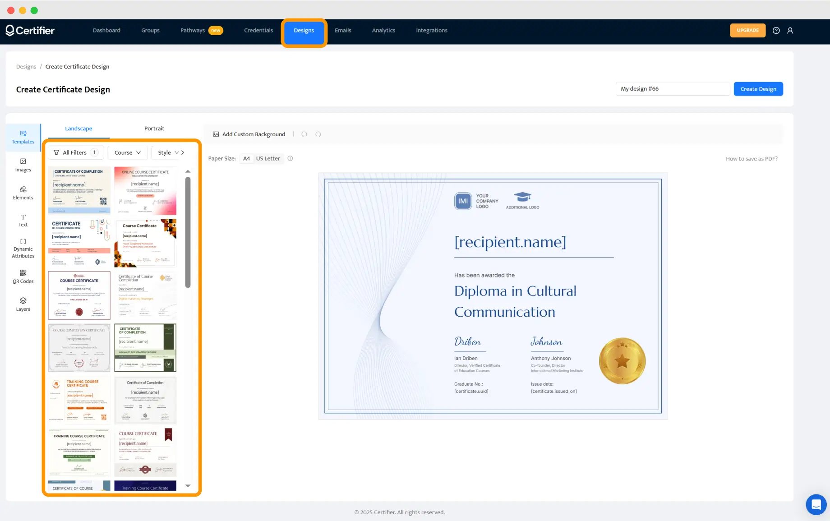This screenshot has height=521, width=830.
Task: Select green Certificate of Completion template
Action: pyautogui.click(x=145, y=348)
